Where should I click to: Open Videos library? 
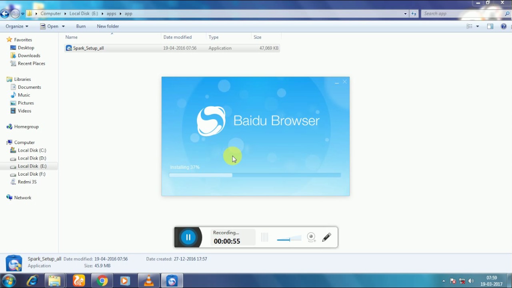click(x=24, y=111)
